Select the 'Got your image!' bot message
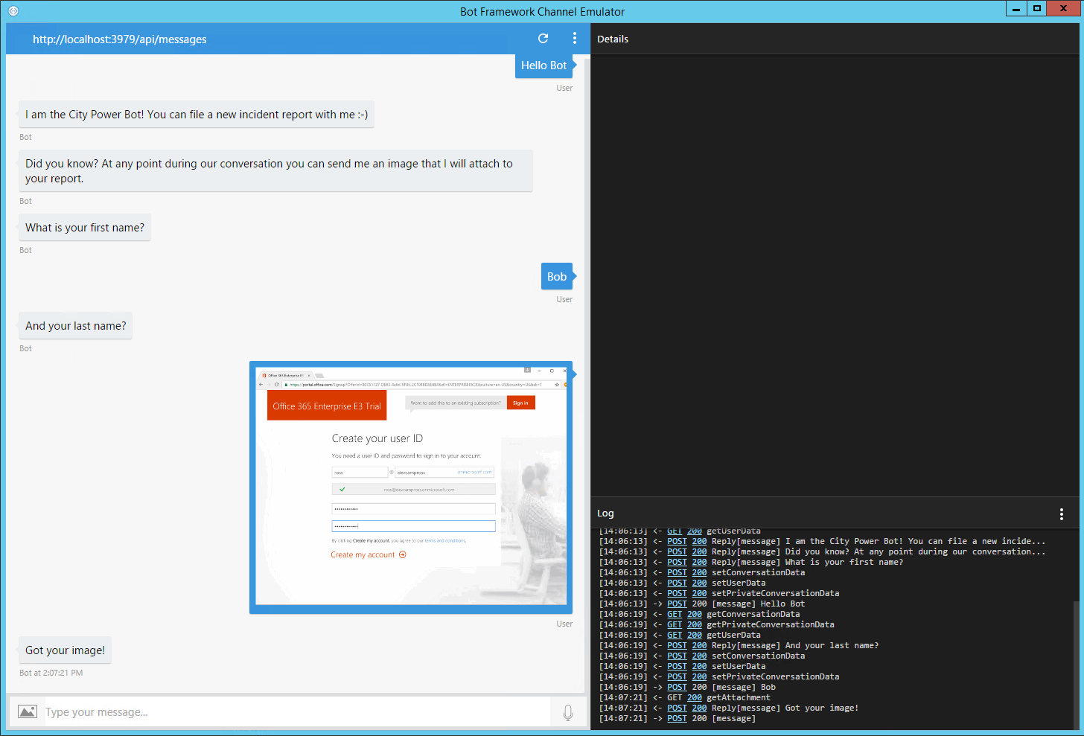Screen dimensions: 1084x736 coord(65,650)
